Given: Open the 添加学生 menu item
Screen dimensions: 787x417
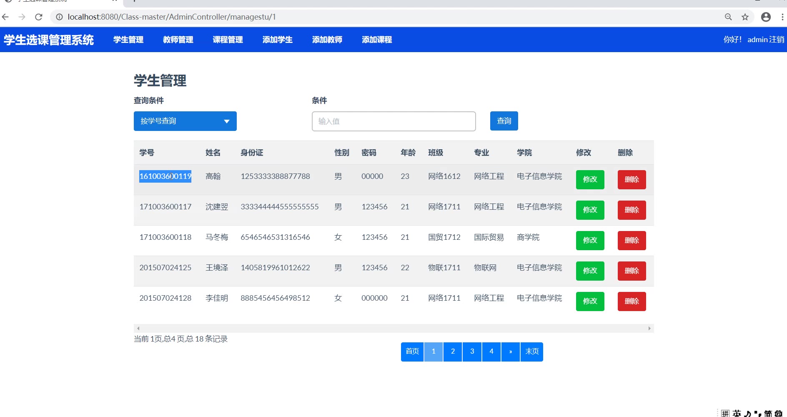Looking at the screenshot, I should pyautogui.click(x=277, y=40).
